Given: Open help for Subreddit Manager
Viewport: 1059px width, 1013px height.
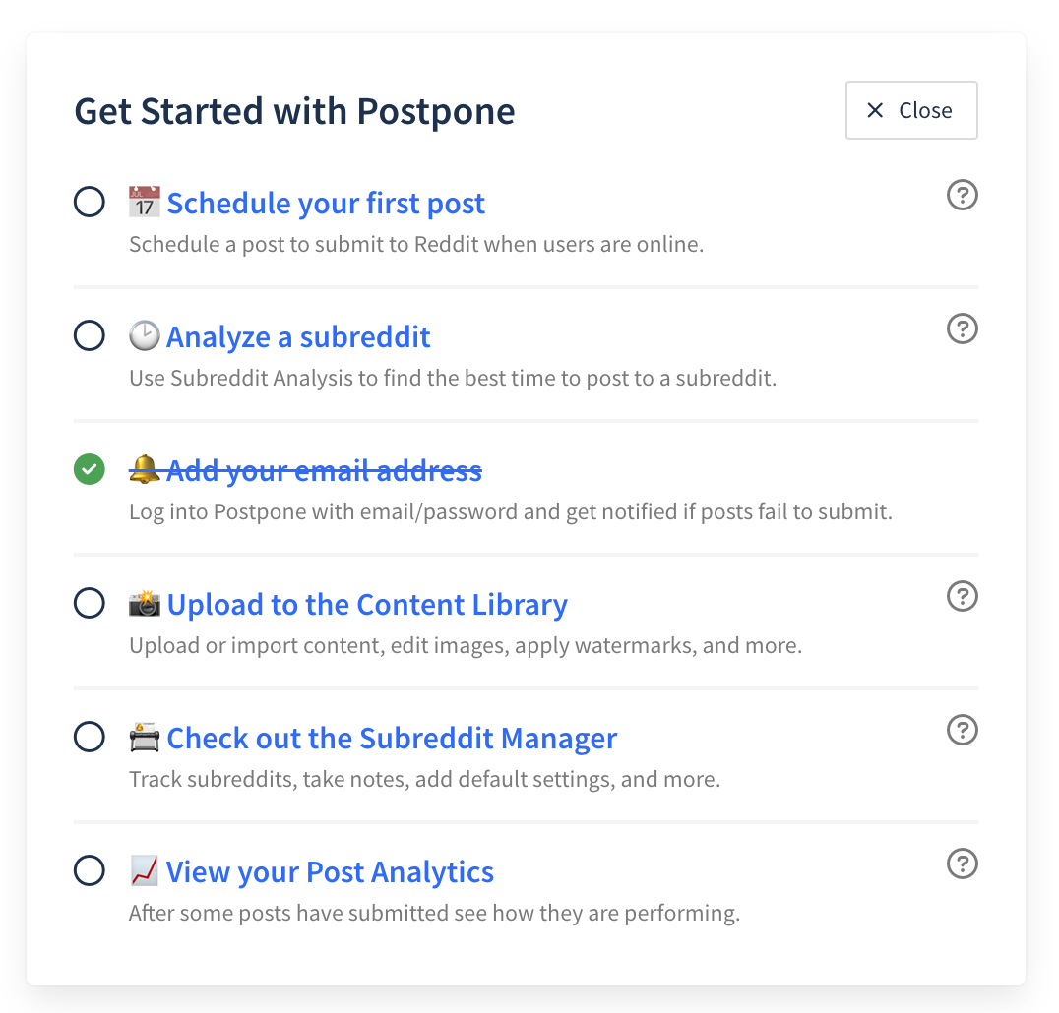Looking at the screenshot, I should [x=963, y=730].
